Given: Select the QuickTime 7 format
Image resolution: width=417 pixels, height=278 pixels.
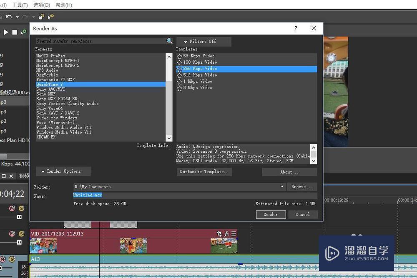Looking at the screenshot, I should coord(100,84).
